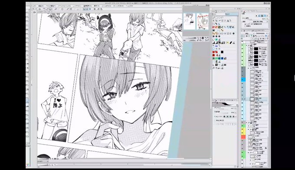
Task: Open the 表示 menu
Action: click(96, 6)
